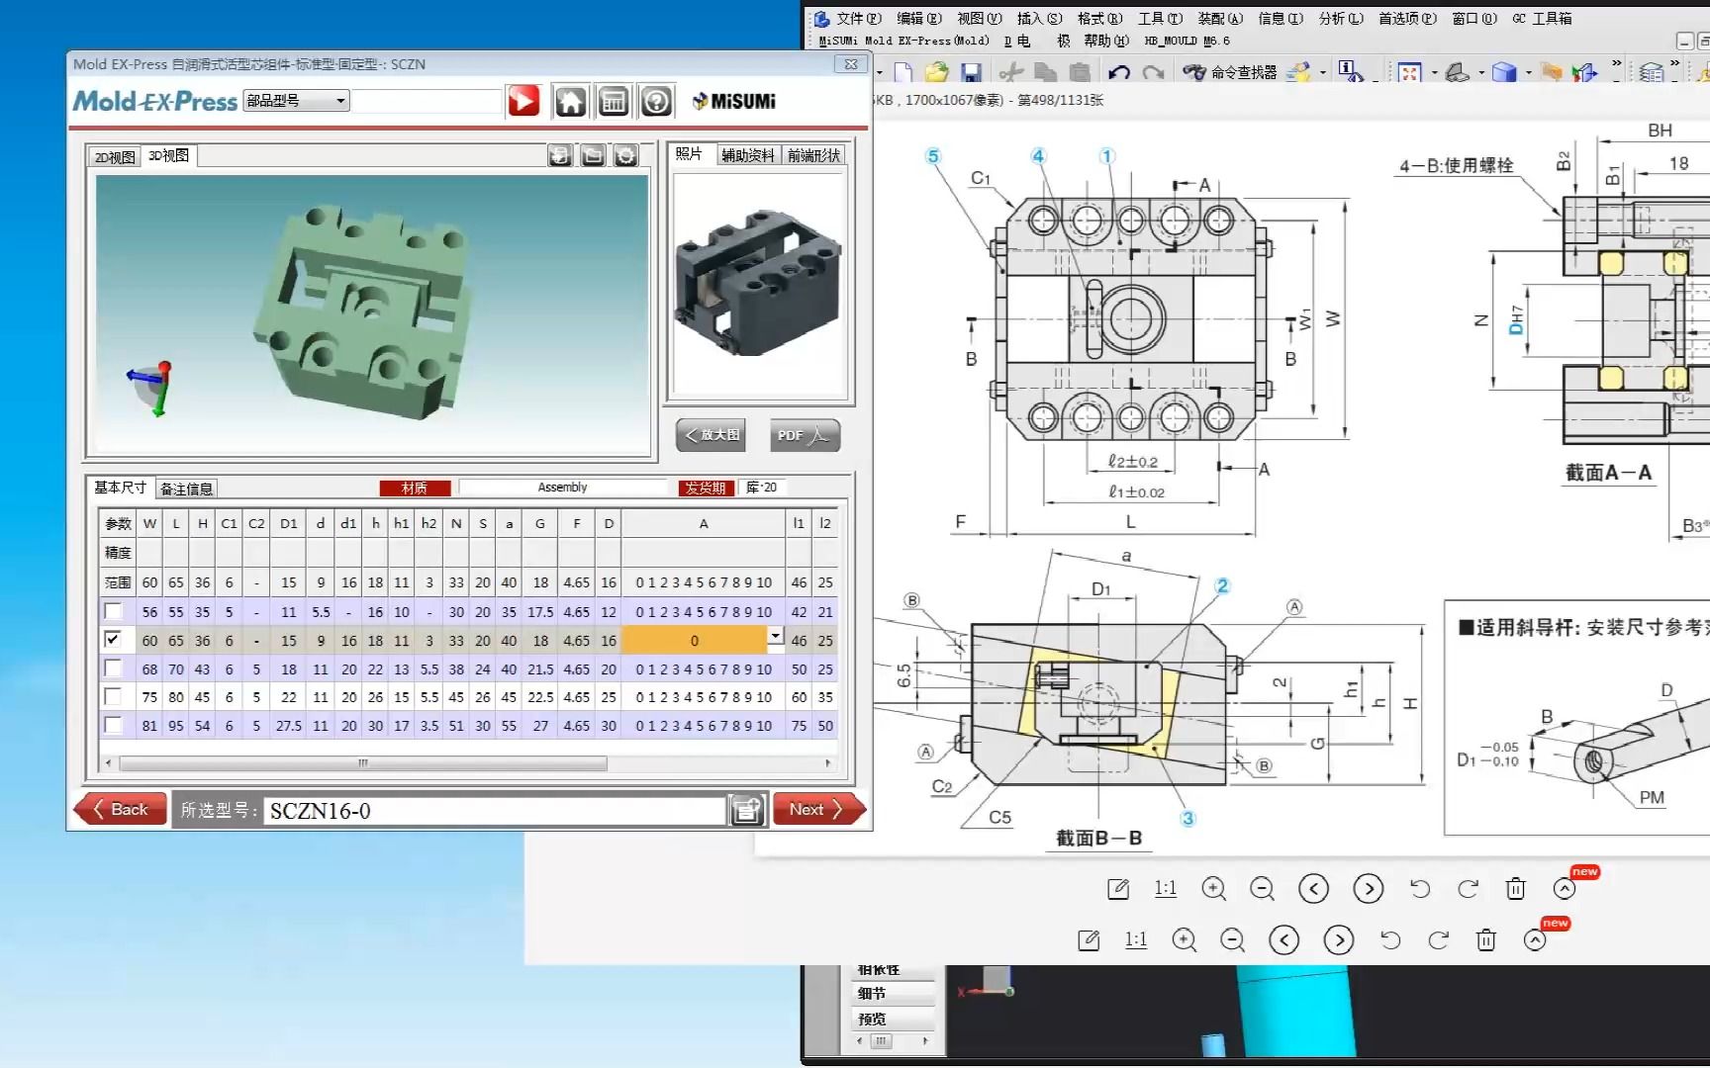Click the New file icon in NX toolbar
This screenshot has height=1068, width=1710.
902,72
